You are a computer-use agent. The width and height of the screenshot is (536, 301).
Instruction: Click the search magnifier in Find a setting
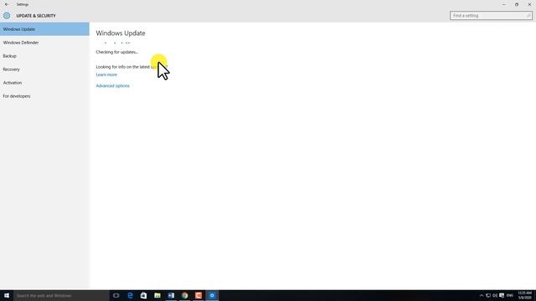point(528,16)
